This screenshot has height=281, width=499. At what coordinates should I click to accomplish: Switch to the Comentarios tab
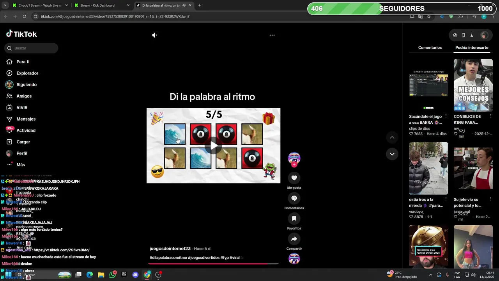point(430,48)
